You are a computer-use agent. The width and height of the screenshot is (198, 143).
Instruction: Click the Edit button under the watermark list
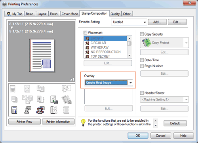coord(108,63)
